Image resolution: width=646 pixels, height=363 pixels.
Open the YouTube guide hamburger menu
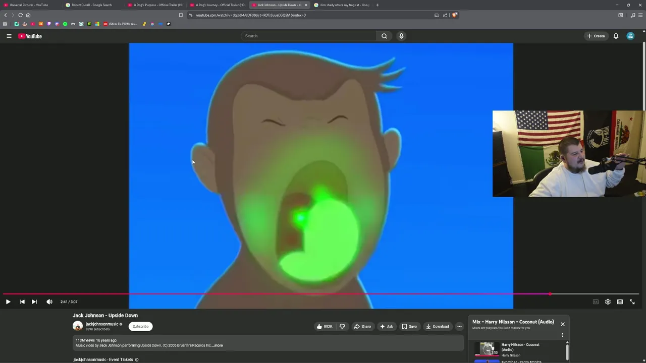tap(9, 36)
